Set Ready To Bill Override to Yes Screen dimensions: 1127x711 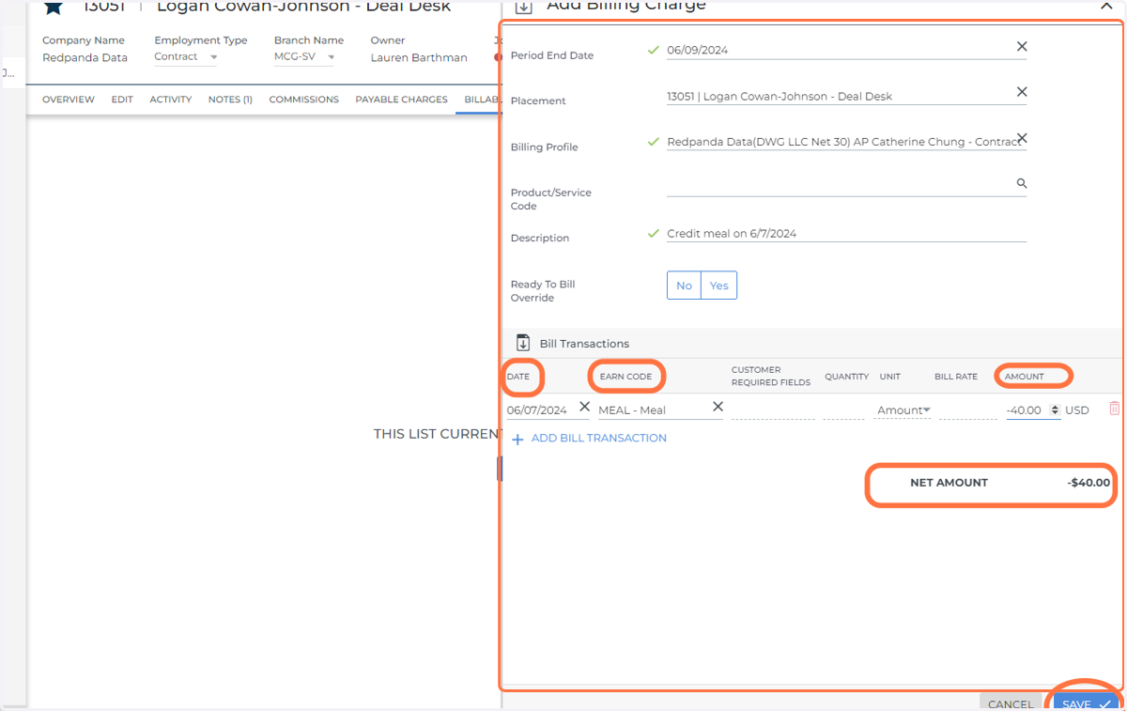pos(719,286)
